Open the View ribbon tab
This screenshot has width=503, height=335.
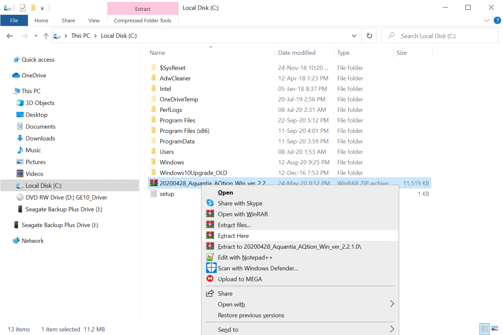pos(94,21)
